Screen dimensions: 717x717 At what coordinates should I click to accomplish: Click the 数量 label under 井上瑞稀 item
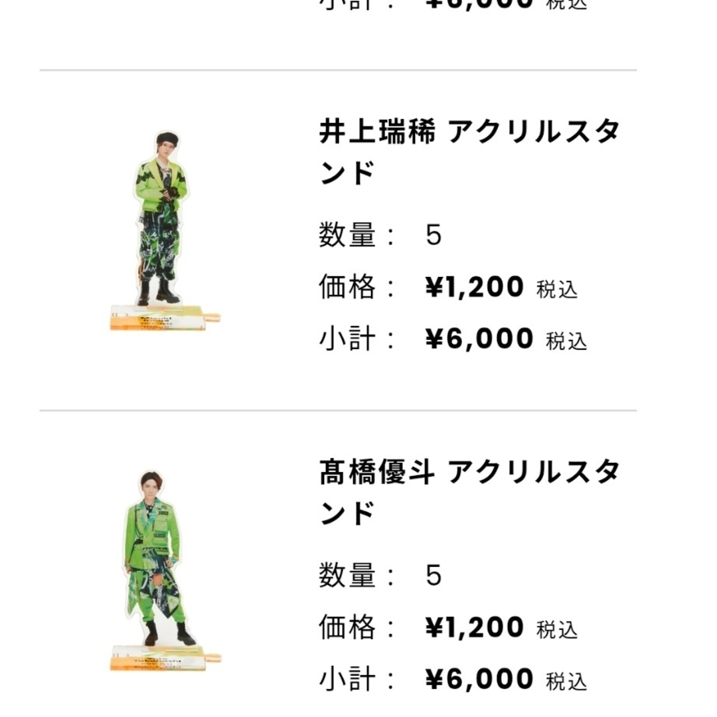(347, 235)
